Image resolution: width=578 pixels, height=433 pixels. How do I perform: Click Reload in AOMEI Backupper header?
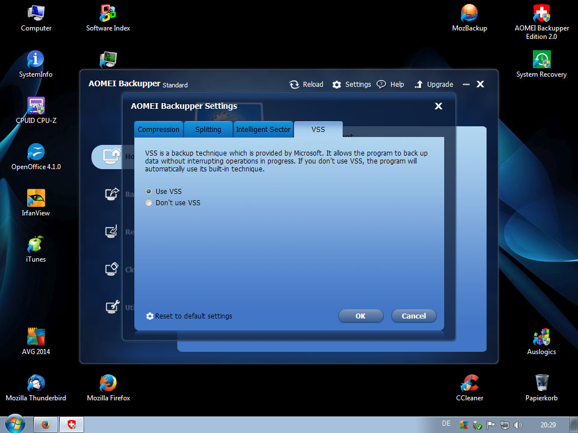306,85
